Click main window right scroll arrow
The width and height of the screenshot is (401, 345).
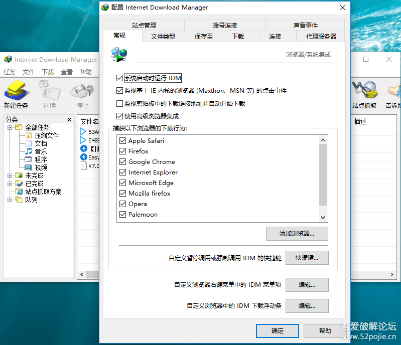(x=392, y=274)
